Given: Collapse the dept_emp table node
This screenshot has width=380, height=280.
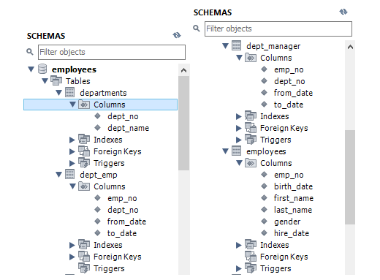Looking at the screenshot, I should [x=58, y=175].
